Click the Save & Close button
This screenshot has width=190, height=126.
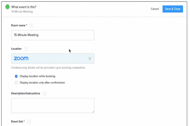(x=173, y=9)
